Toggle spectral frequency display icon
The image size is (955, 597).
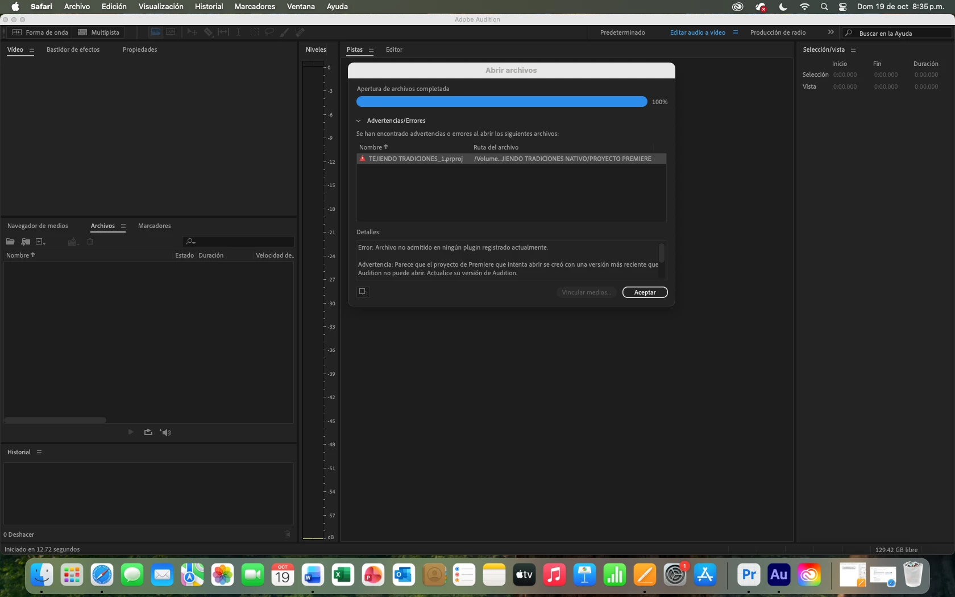coord(155,32)
